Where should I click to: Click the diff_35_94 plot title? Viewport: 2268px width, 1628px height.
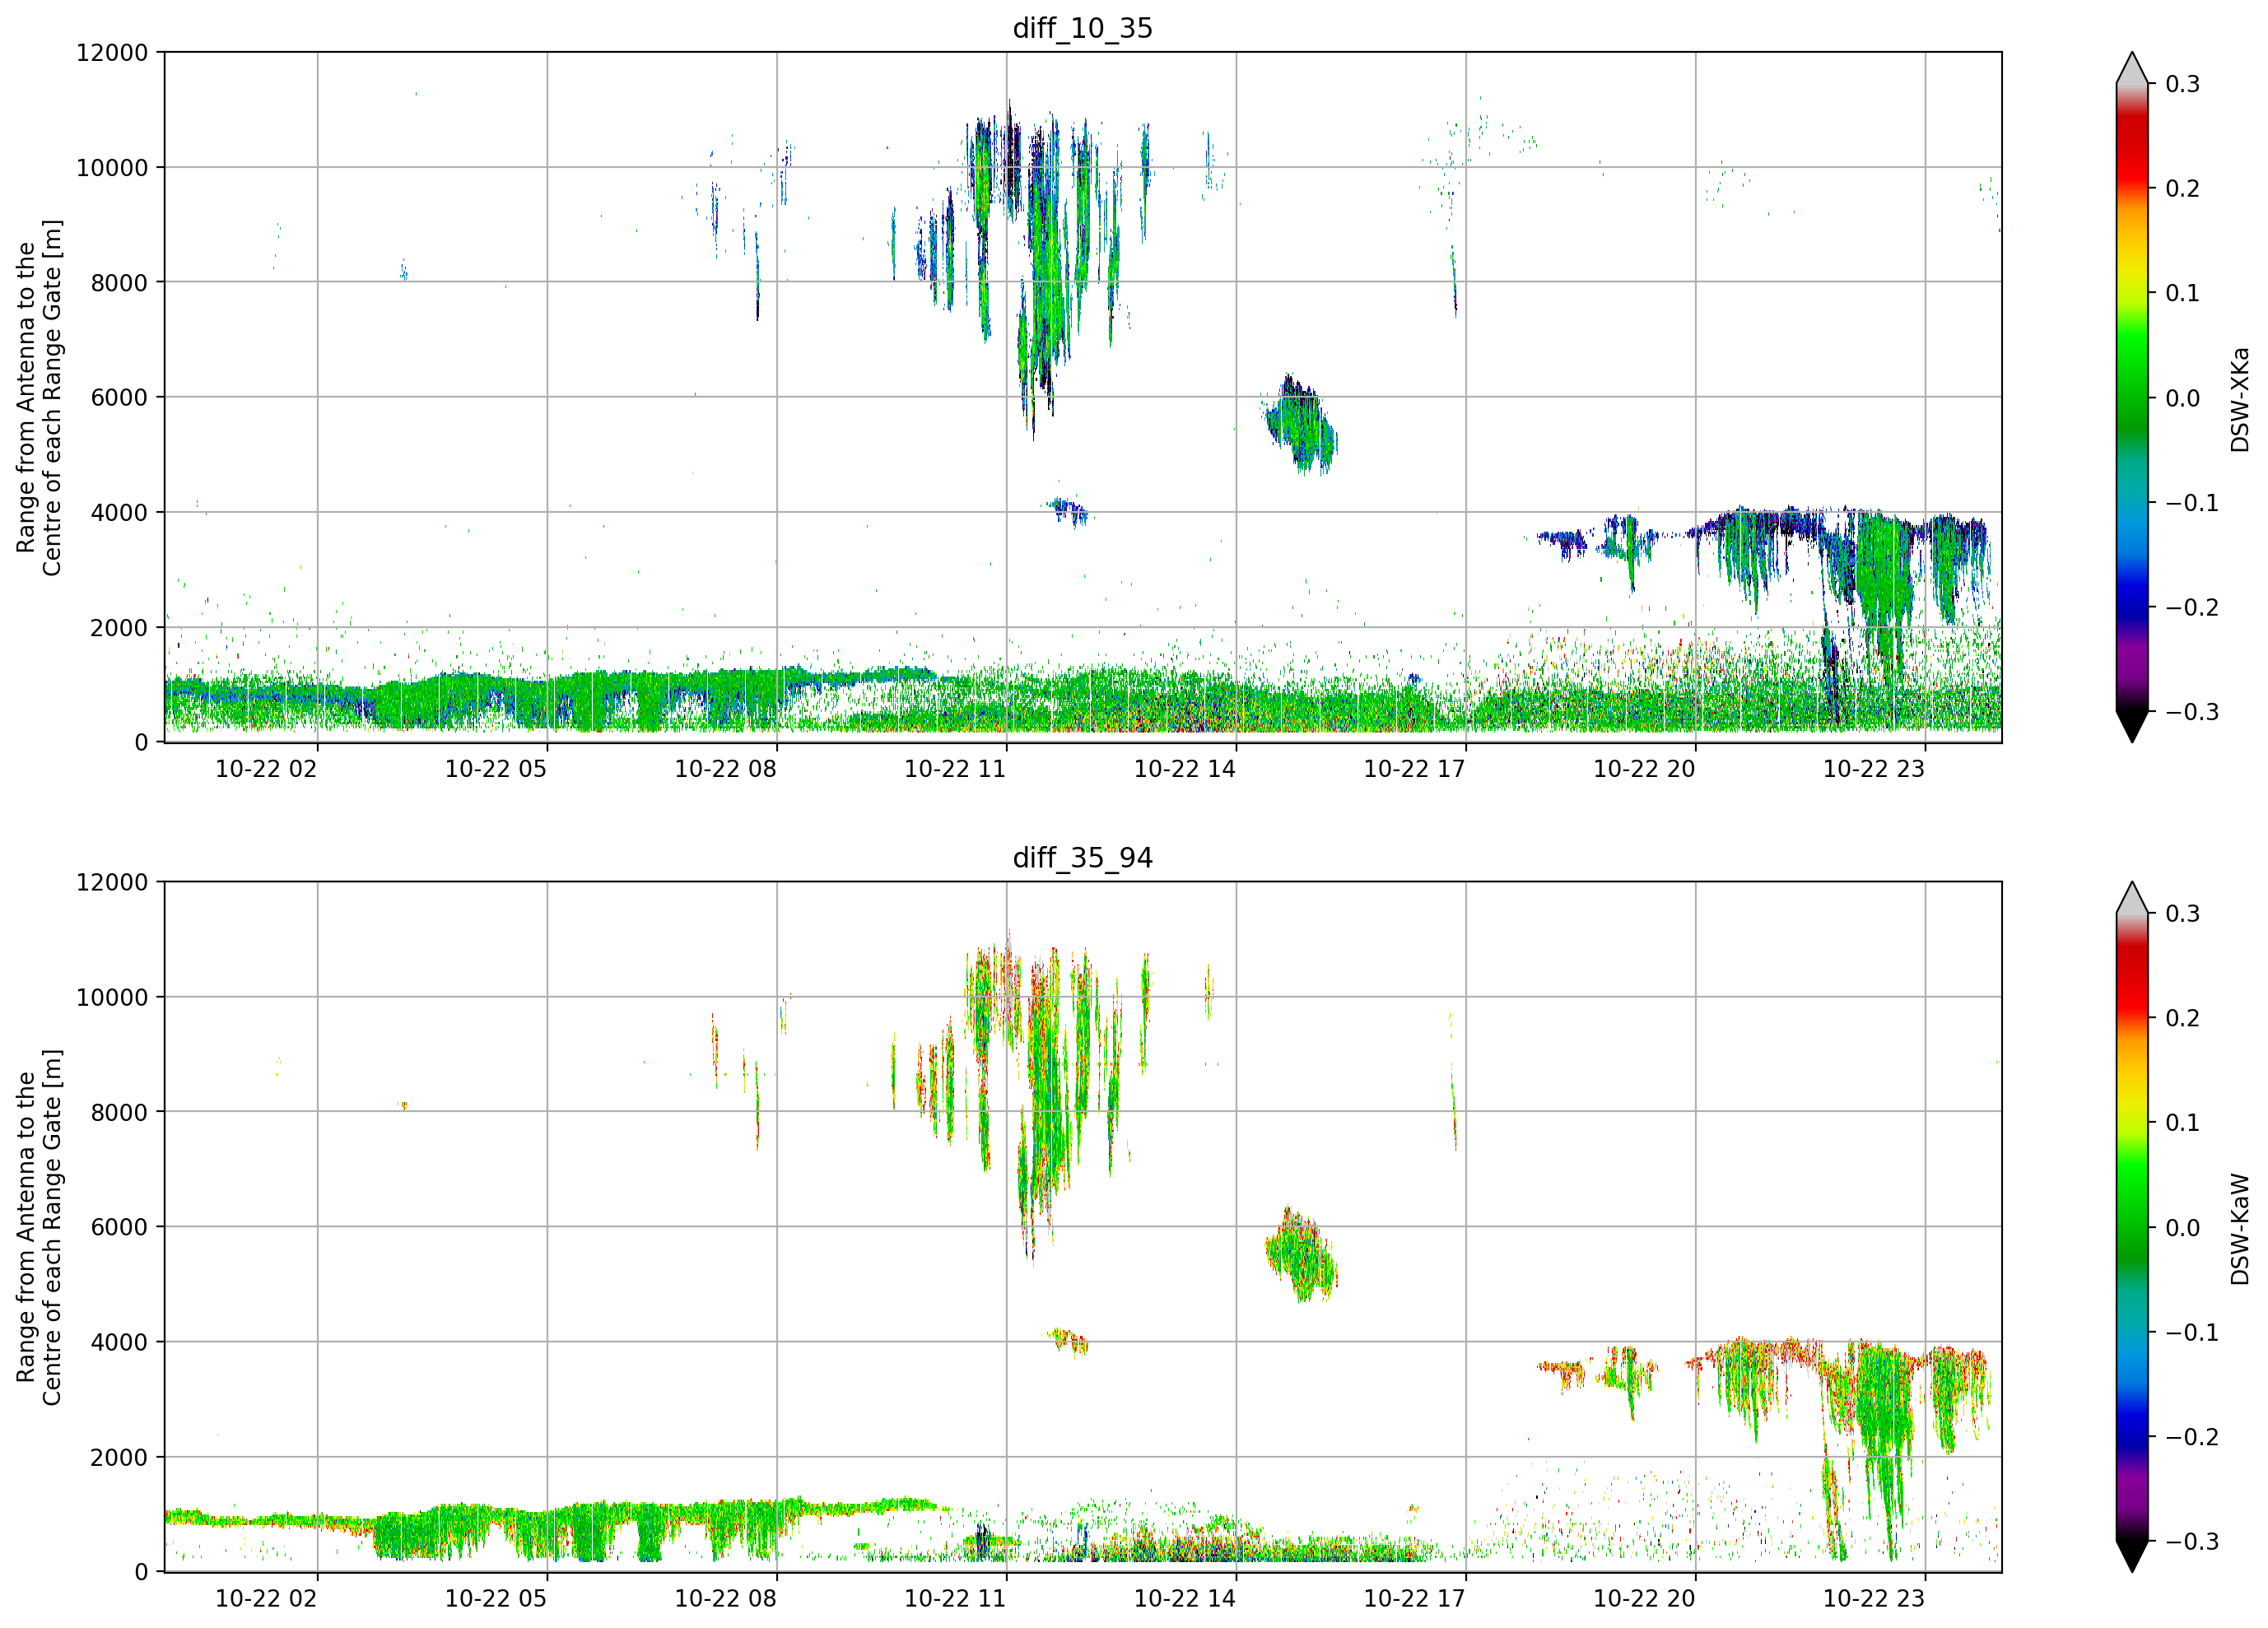click(x=1083, y=858)
